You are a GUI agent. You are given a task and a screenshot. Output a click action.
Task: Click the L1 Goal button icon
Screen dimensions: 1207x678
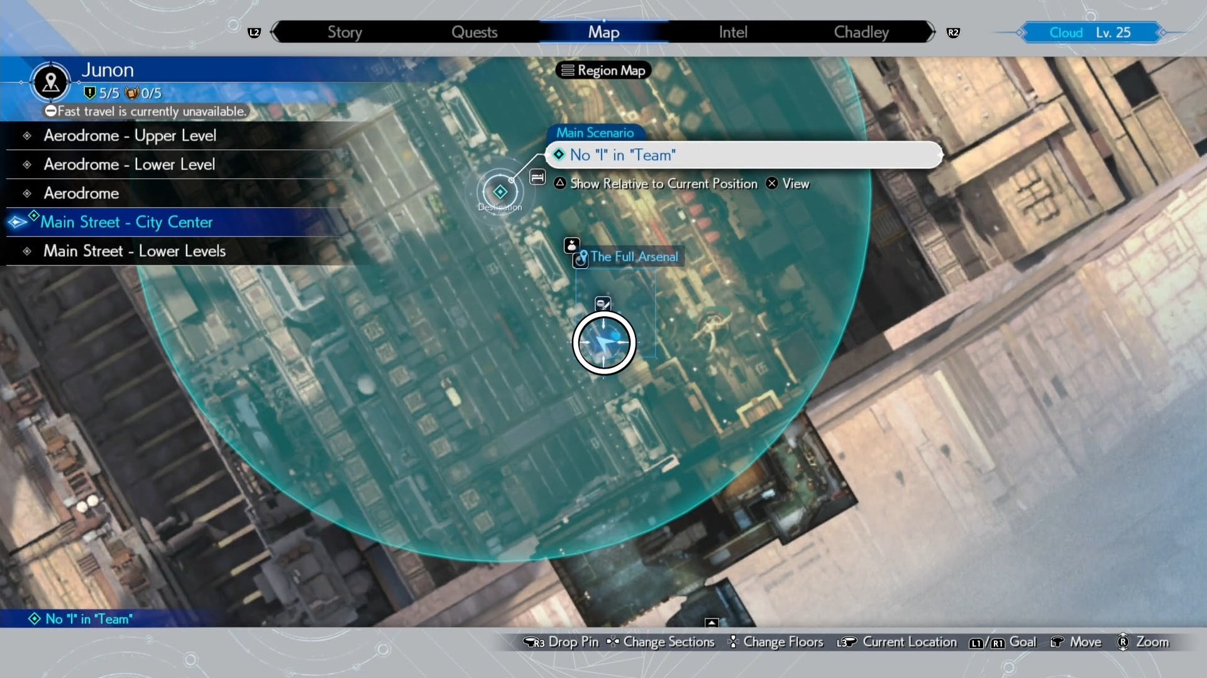[976, 643]
